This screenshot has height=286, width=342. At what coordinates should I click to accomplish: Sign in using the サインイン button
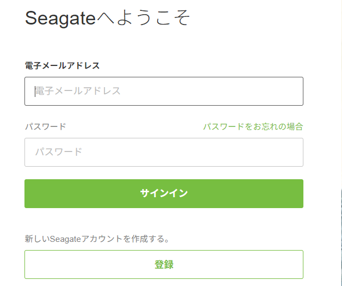pos(164,193)
